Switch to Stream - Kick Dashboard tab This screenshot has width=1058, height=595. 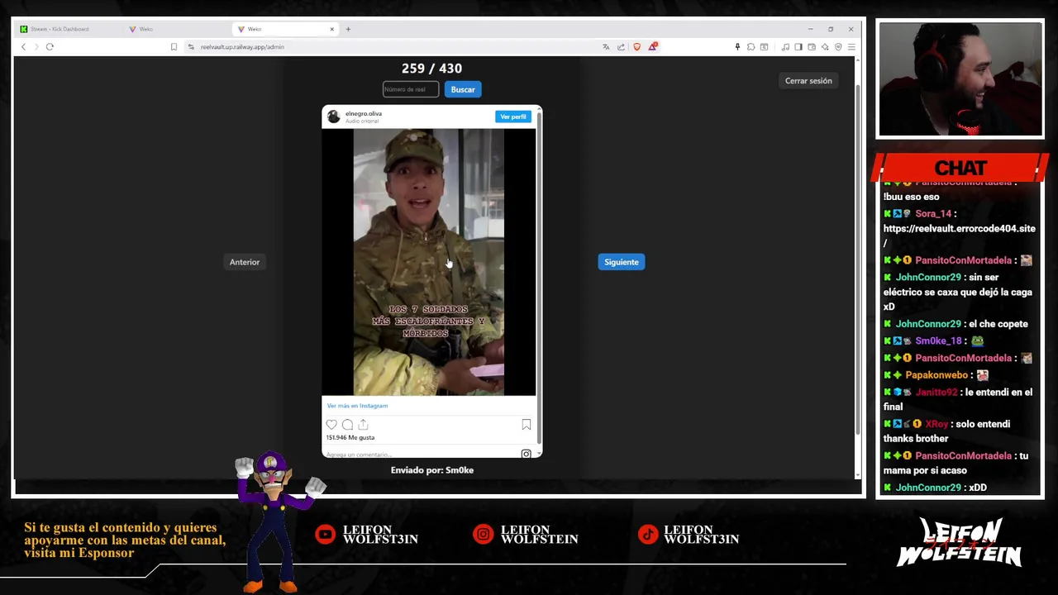pyautogui.click(x=68, y=29)
